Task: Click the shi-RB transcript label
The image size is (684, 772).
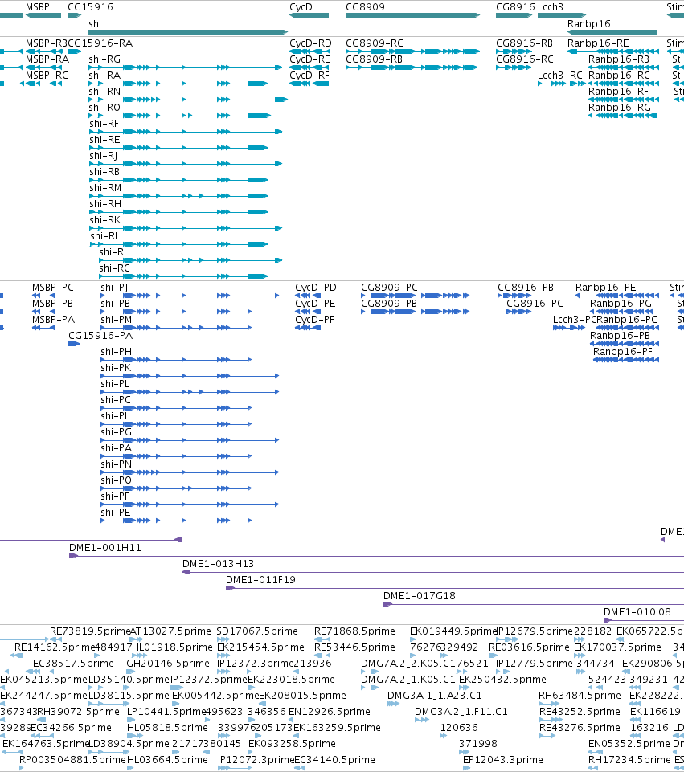Action: [x=104, y=172]
